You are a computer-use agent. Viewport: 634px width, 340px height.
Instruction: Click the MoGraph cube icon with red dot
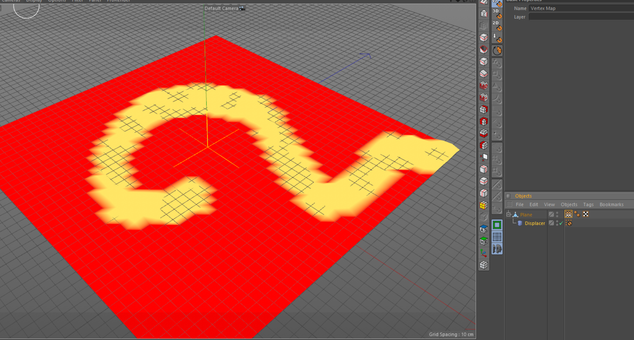click(483, 98)
